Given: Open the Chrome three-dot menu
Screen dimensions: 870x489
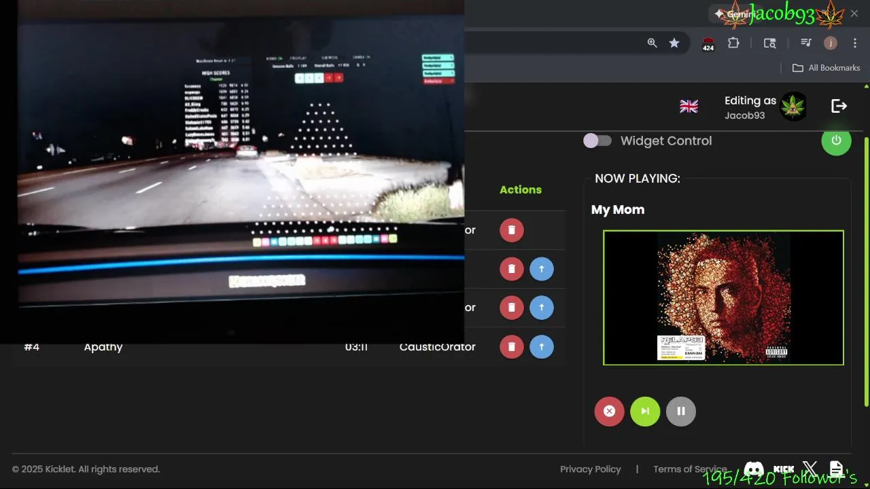Looking at the screenshot, I should click(855, 43).
